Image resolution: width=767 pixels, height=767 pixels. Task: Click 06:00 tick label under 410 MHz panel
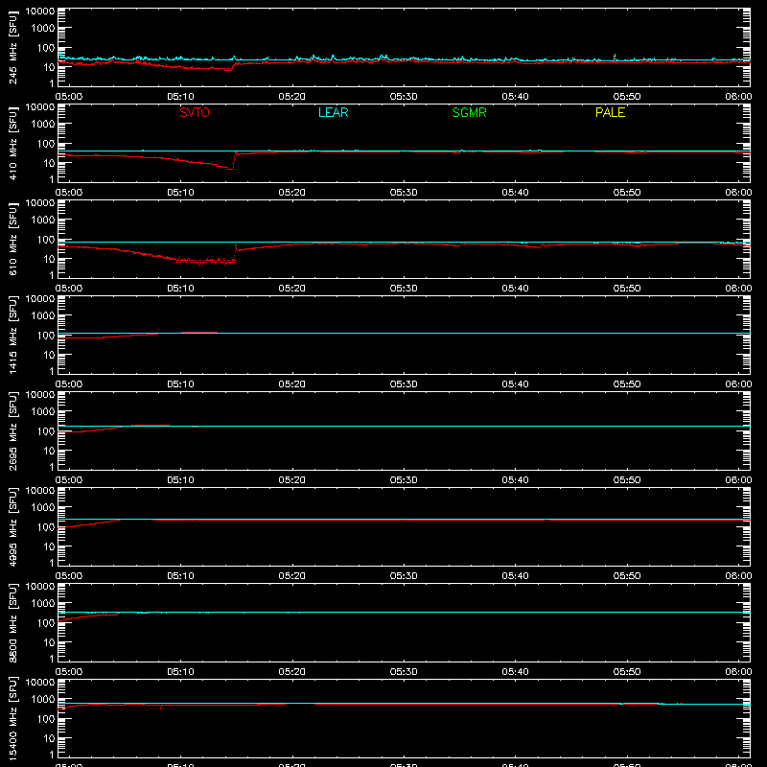point(738,193)
